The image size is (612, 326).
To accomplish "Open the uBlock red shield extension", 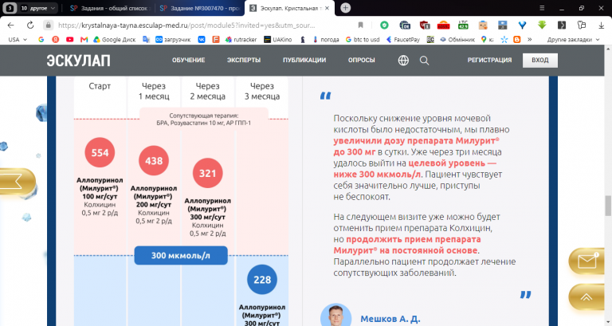I will tap(424, 25).
